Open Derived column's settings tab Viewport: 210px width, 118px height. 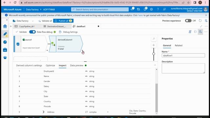pos(29,66)
